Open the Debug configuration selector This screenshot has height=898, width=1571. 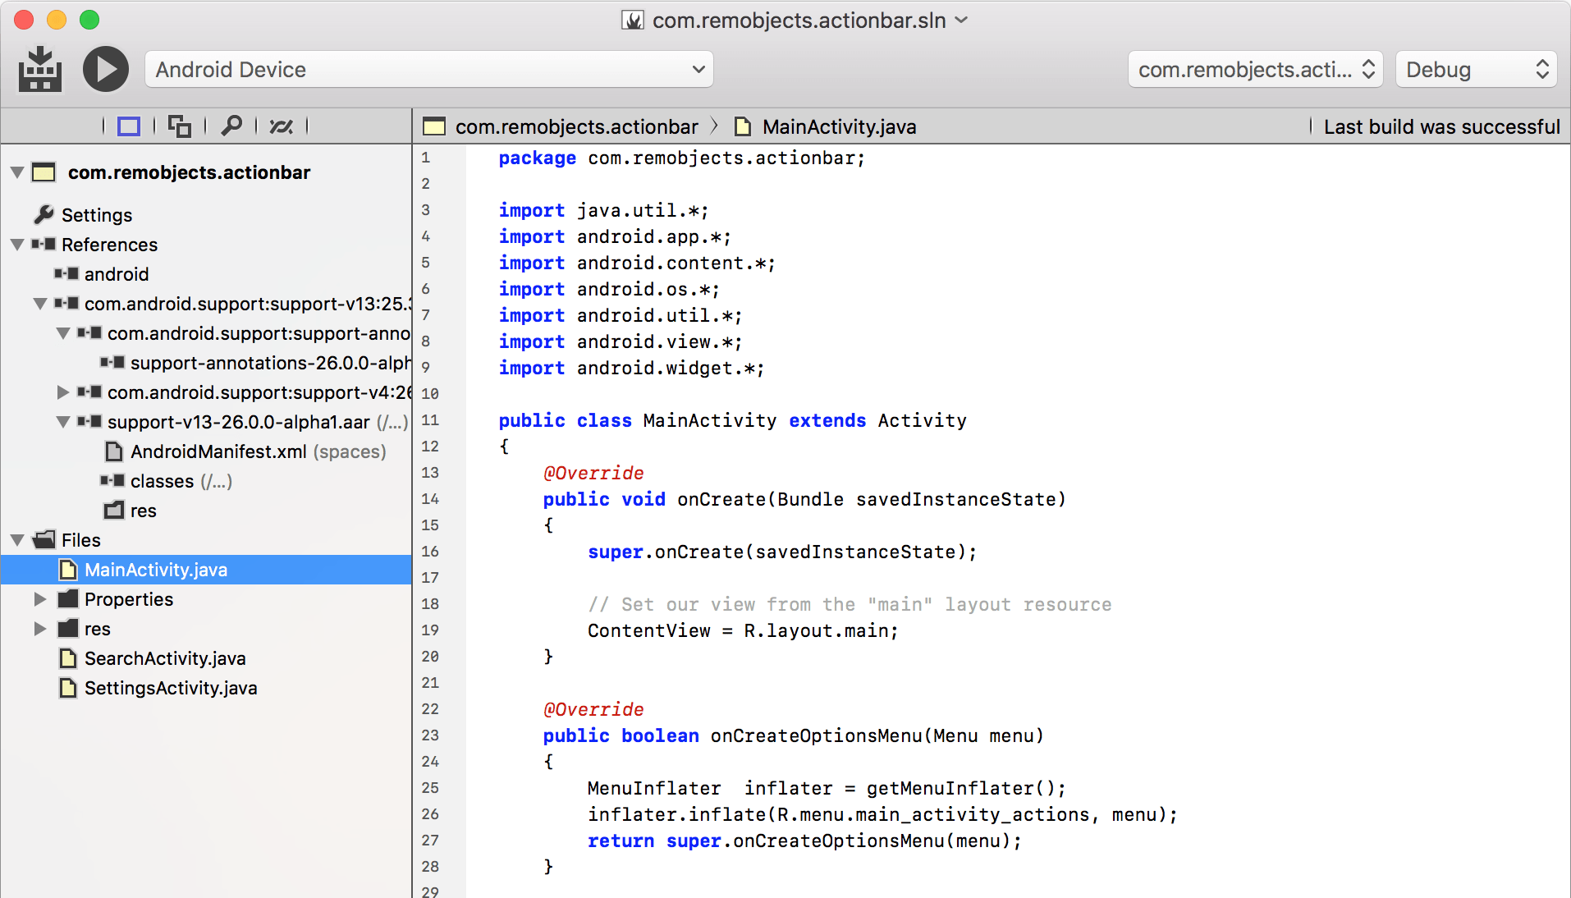[x=1475, y=70]
